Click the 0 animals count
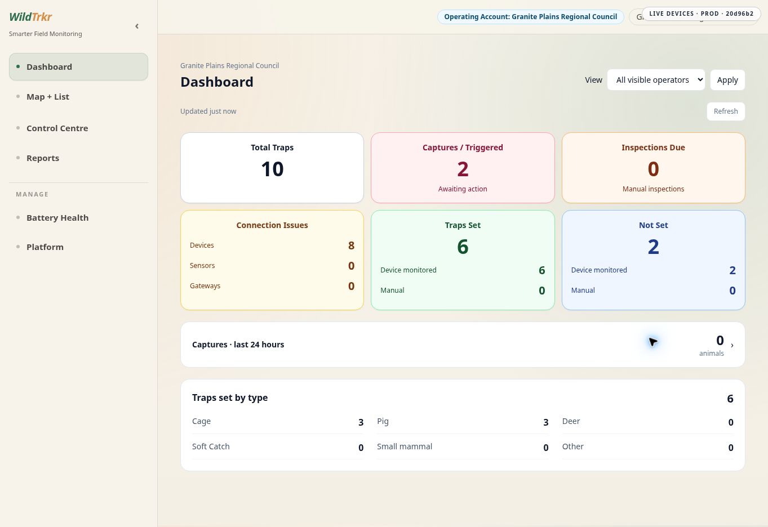The width and height of the screenshot is (768, 527). coord(712,345)
